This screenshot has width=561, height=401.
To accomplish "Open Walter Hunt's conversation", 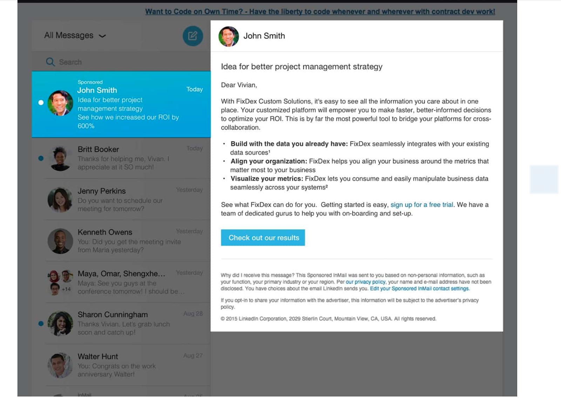I will [121, 365].
